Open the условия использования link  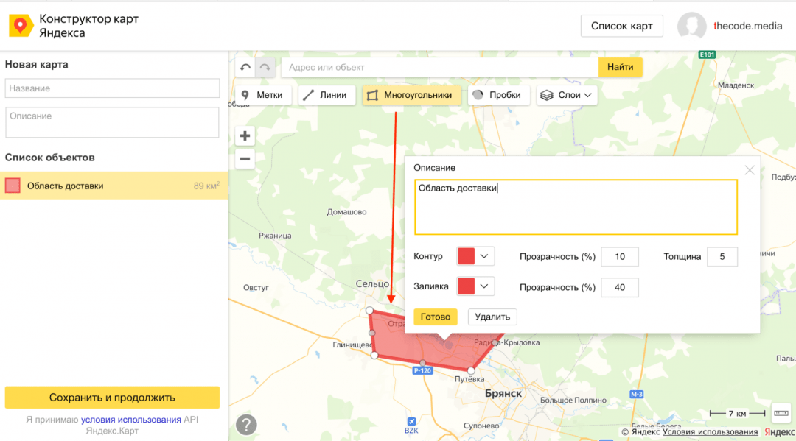(131, 420)
